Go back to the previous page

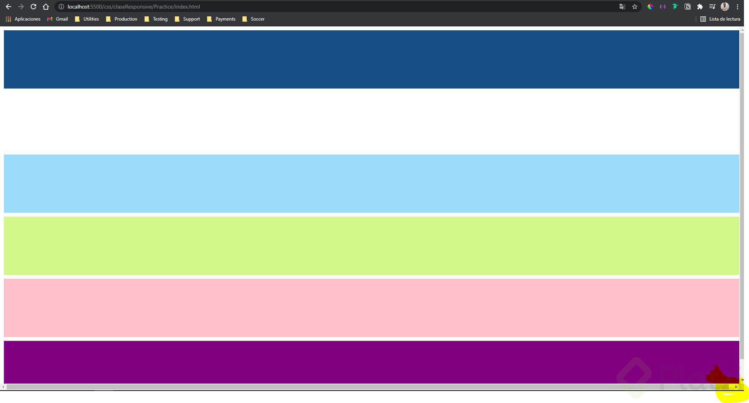[9, 7]
